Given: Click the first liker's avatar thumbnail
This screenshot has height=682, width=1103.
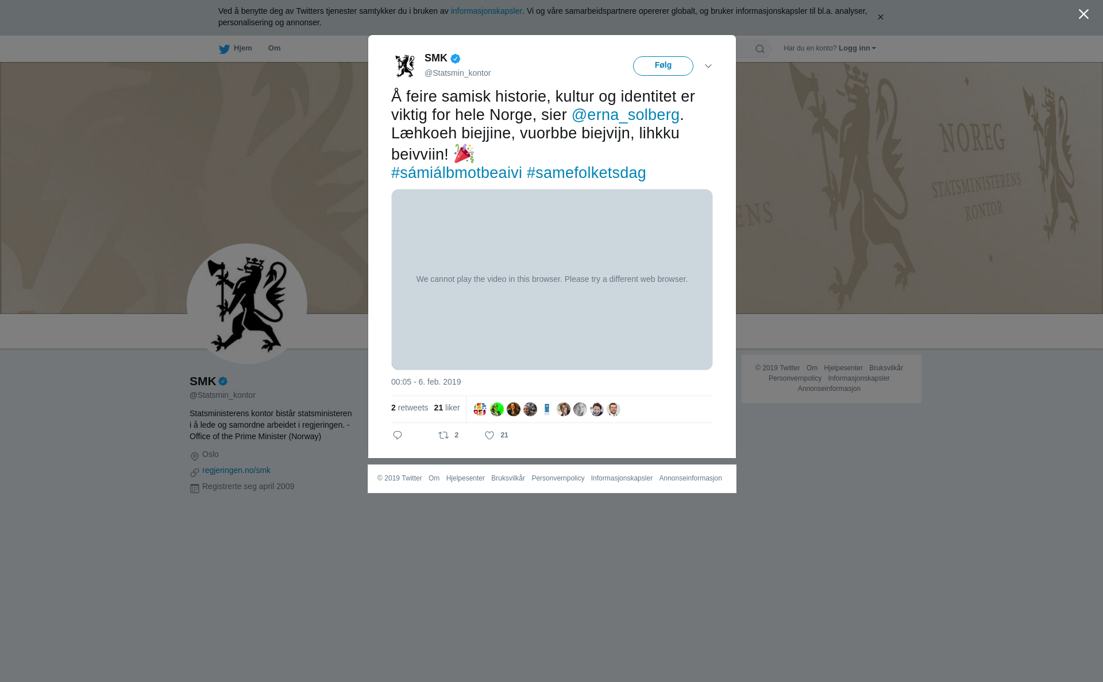Looking at the screenshot, I should 480,409.
